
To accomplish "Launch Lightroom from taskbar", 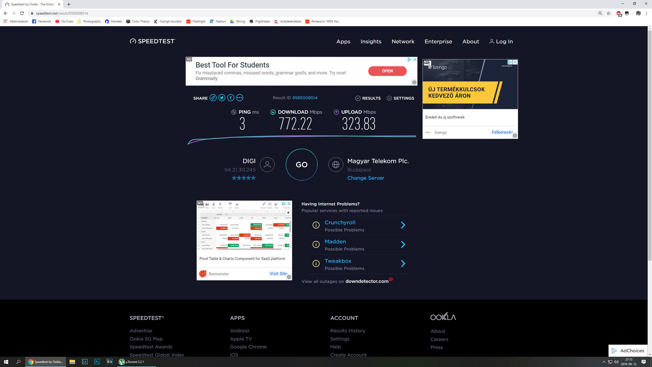I will tap(85, 362).
